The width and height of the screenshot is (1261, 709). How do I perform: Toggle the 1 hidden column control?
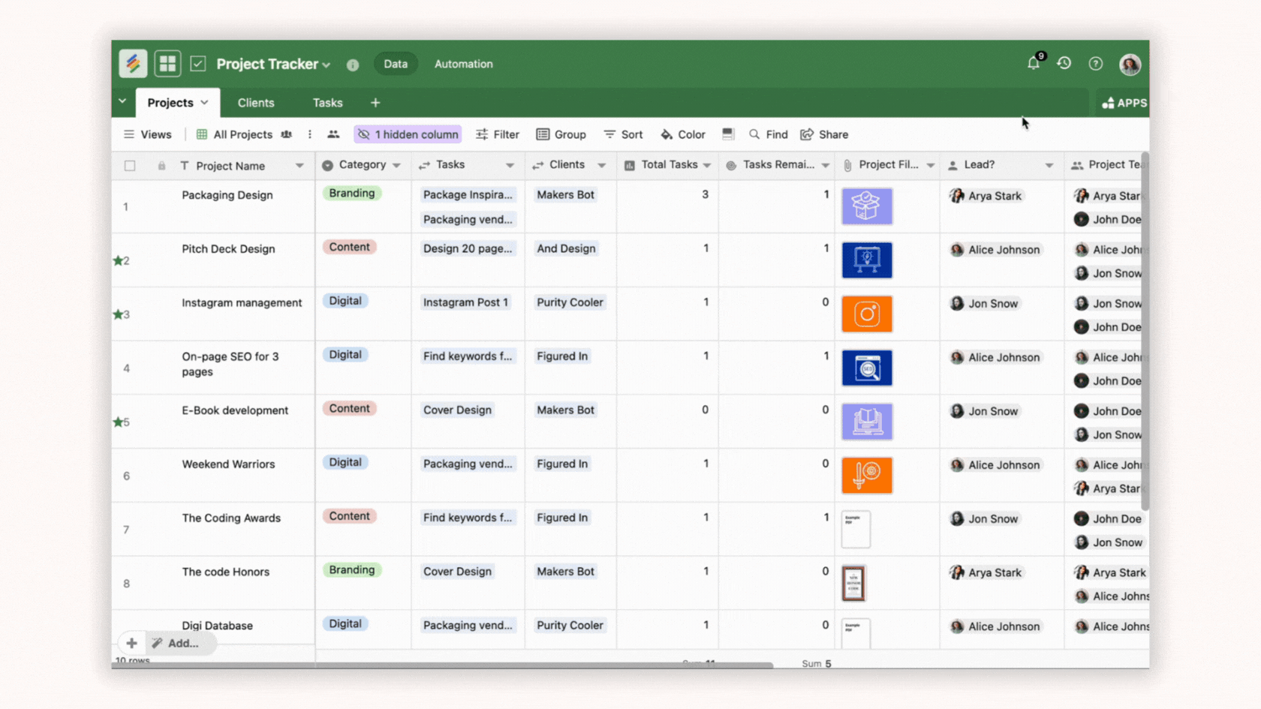tap(408, 134)
